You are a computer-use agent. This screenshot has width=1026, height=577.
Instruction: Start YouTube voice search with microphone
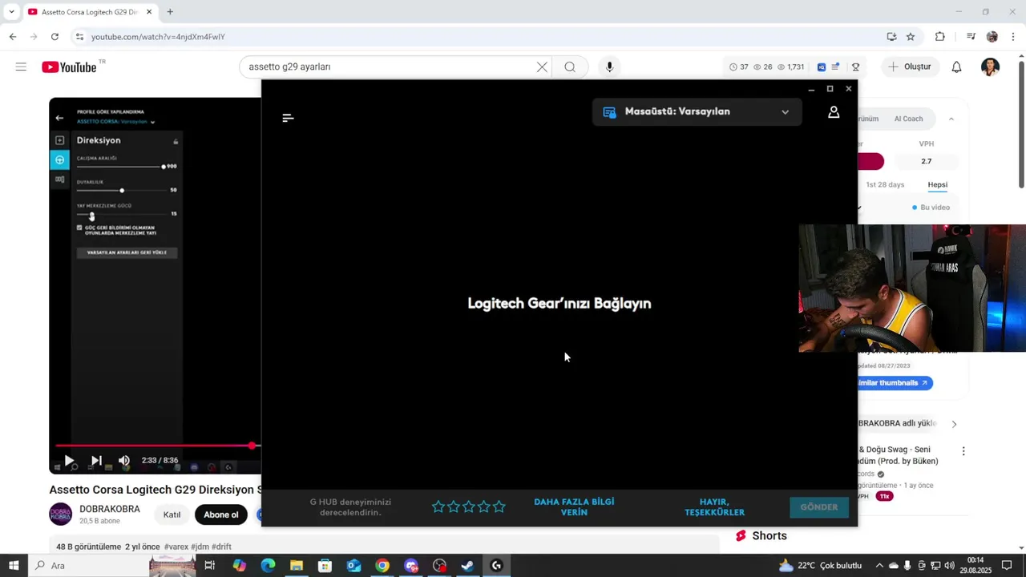coord(609,67)
